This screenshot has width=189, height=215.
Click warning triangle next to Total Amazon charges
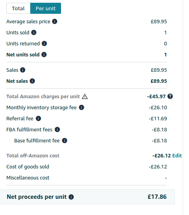(x=85, y=96)
